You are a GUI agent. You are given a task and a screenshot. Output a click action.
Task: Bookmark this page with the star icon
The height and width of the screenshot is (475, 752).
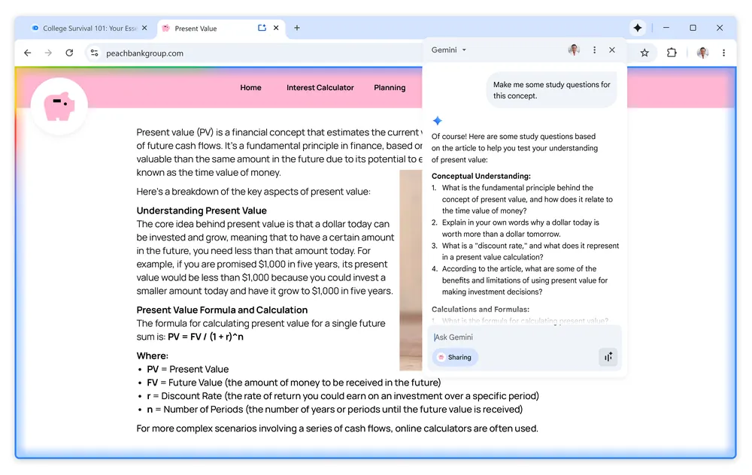[x=644, y=53]
